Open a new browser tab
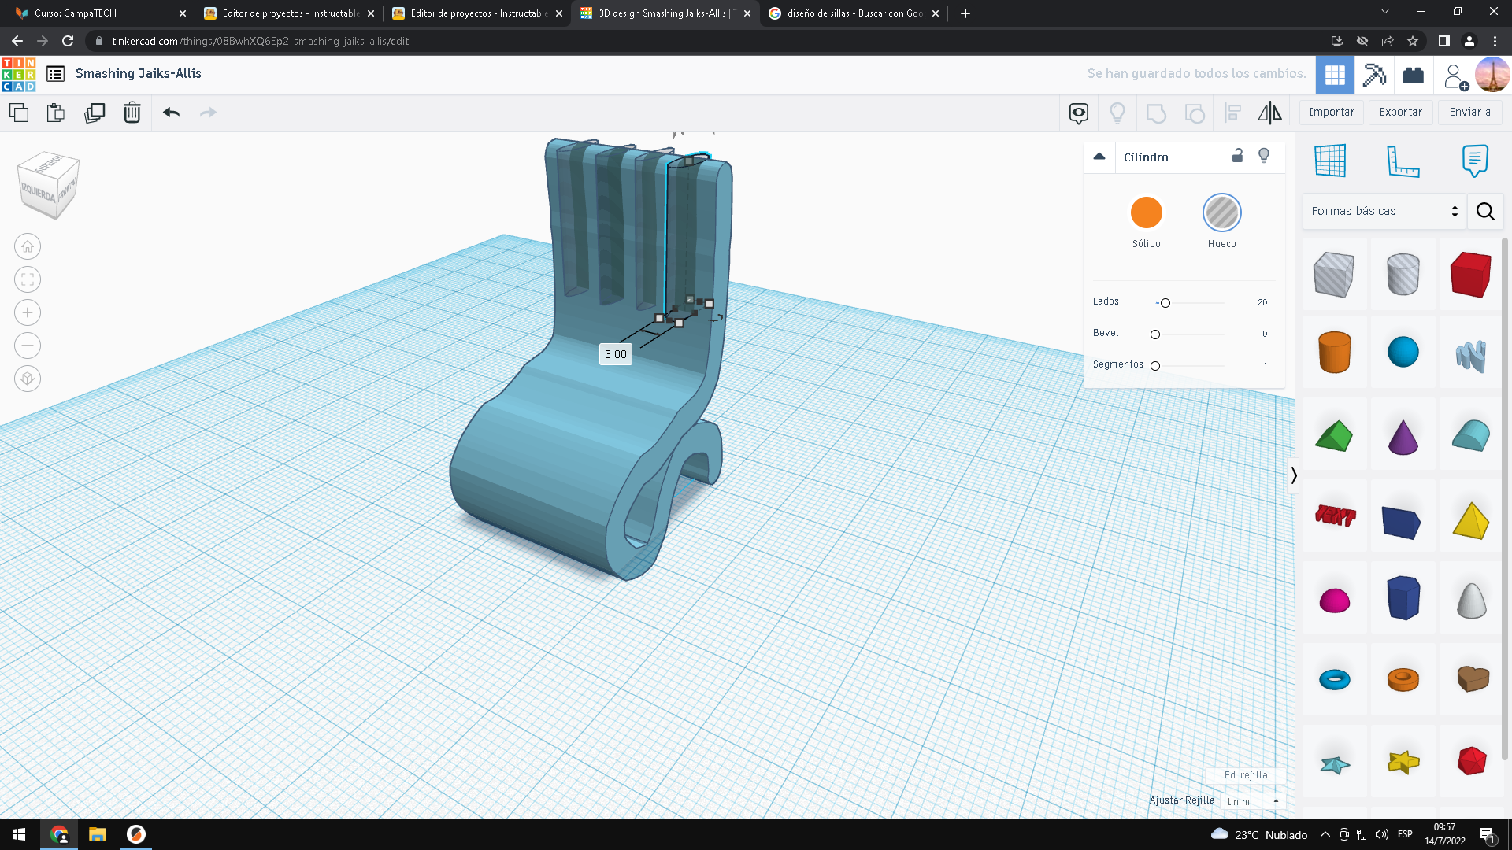Screen dimensions: 1512x850 click(965, 13)
